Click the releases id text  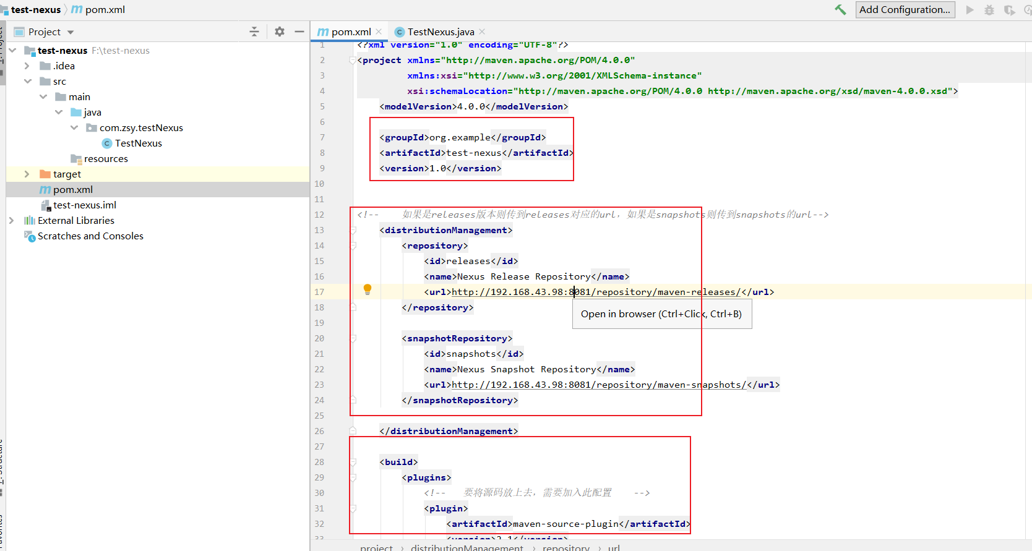(x=468, y=261)
